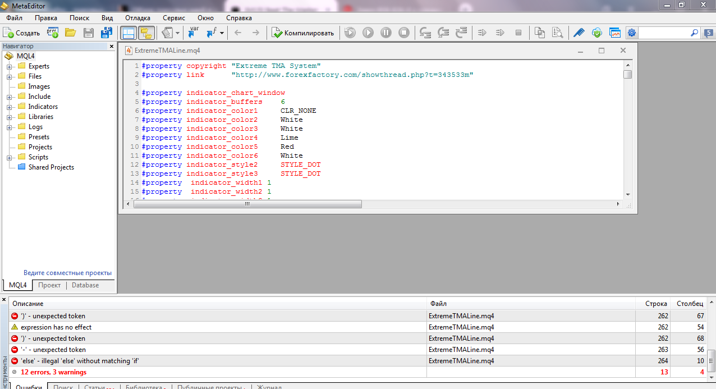
Task: Click the var (list names) toolbar icon
Action: [x=194, y=33]
